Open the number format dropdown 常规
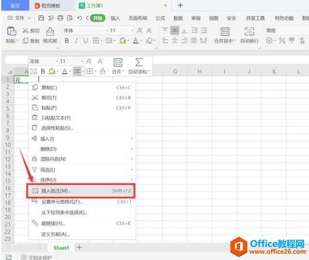 [286, 30]
